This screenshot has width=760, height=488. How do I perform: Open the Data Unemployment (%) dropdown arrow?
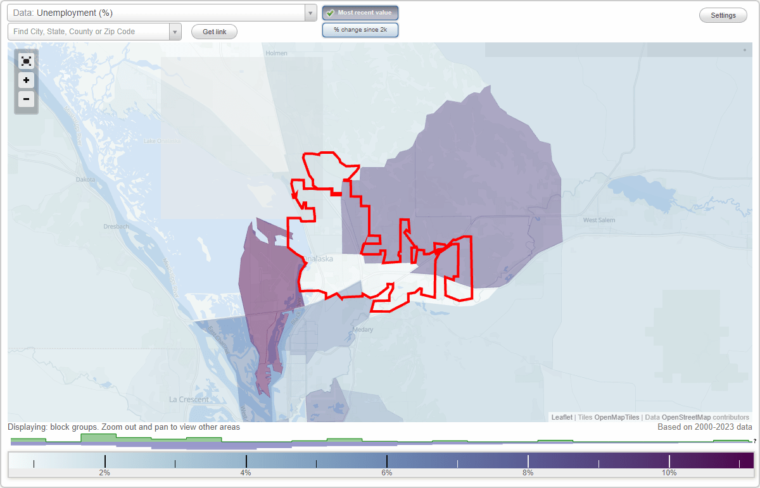[310, 13]
